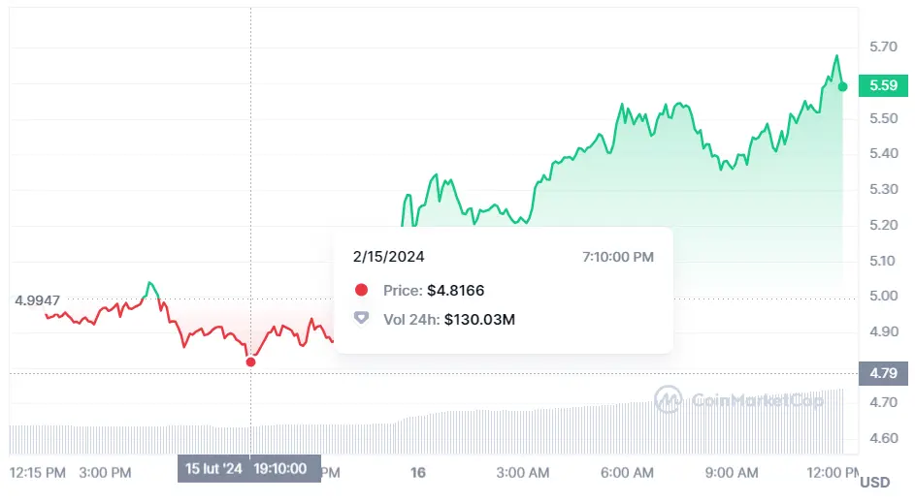Click the 9:00 AM time axis label
Screen dimensions: 915x503
pos(732,473)
